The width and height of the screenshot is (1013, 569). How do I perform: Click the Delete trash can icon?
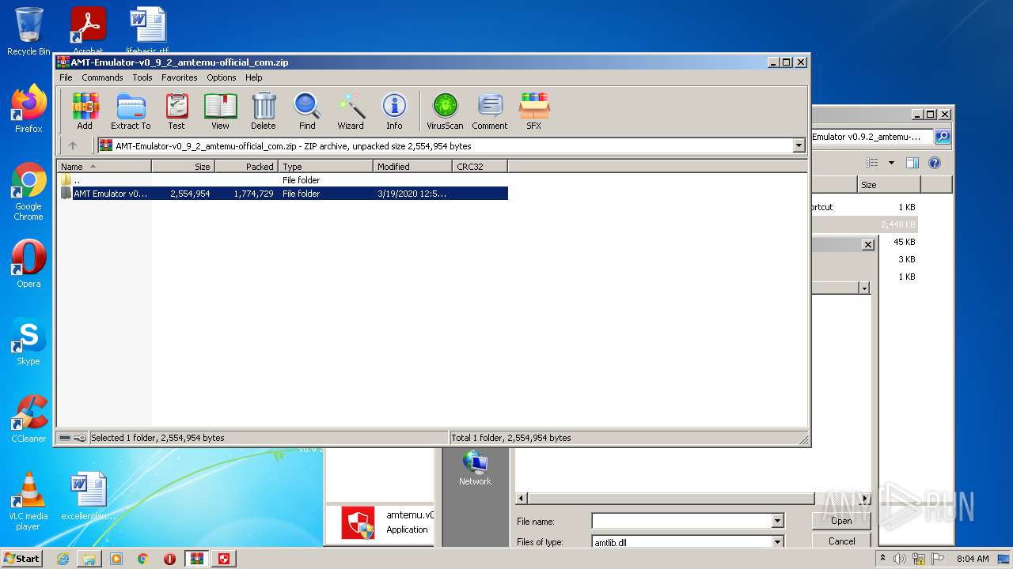[264, 111]
